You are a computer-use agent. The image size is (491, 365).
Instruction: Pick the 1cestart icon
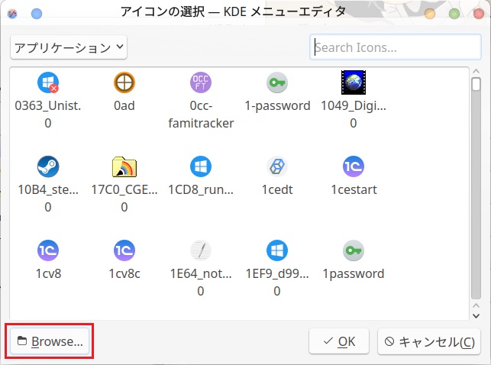[353, 166]
